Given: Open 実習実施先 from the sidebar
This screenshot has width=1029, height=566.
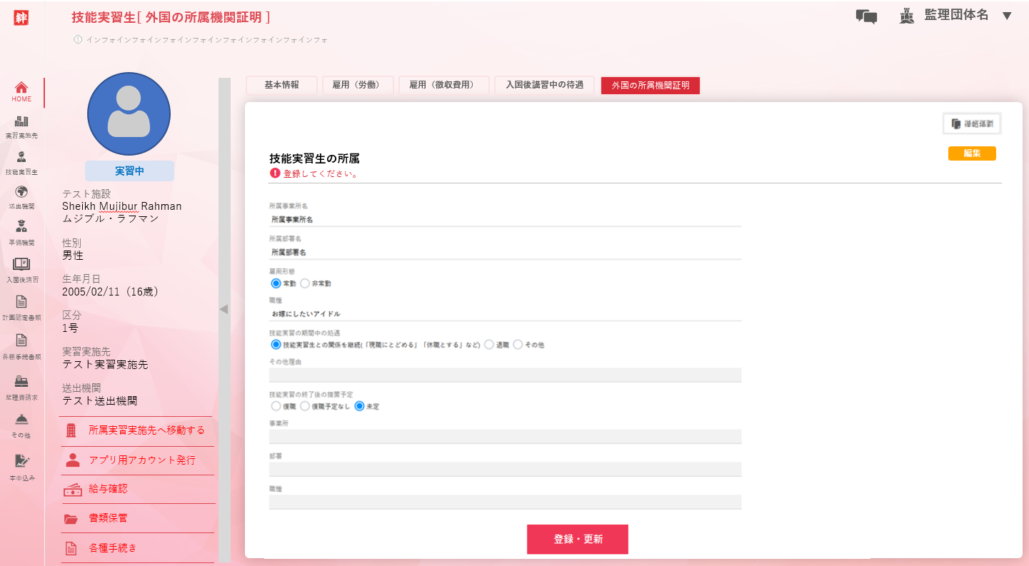Looking at the screenshot, I should point(21,122).
